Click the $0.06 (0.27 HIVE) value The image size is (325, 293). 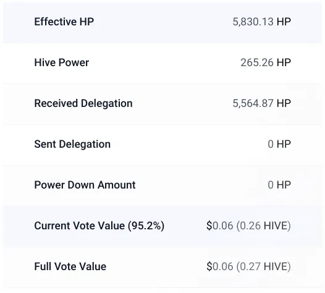tap(248, 266)
